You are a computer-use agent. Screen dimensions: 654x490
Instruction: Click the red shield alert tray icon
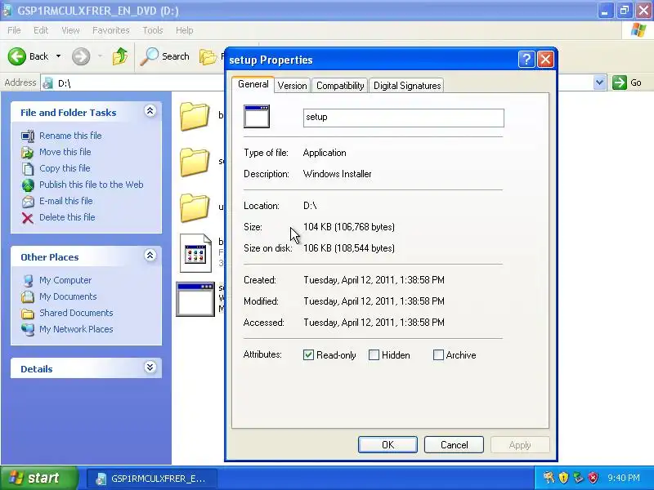coord(593,477)
